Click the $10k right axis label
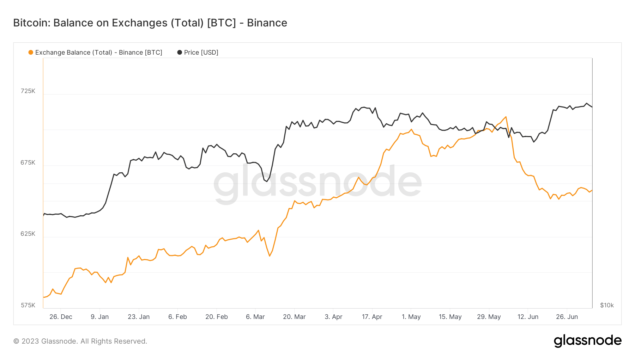635x357 pixels. (607, 305)
